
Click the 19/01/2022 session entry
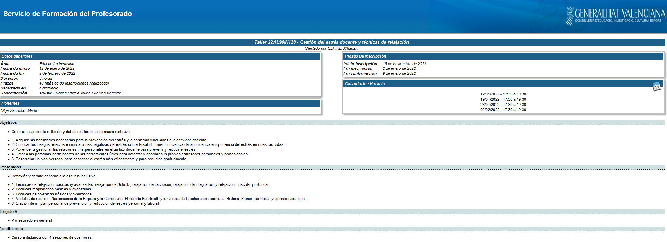point(503,100)
